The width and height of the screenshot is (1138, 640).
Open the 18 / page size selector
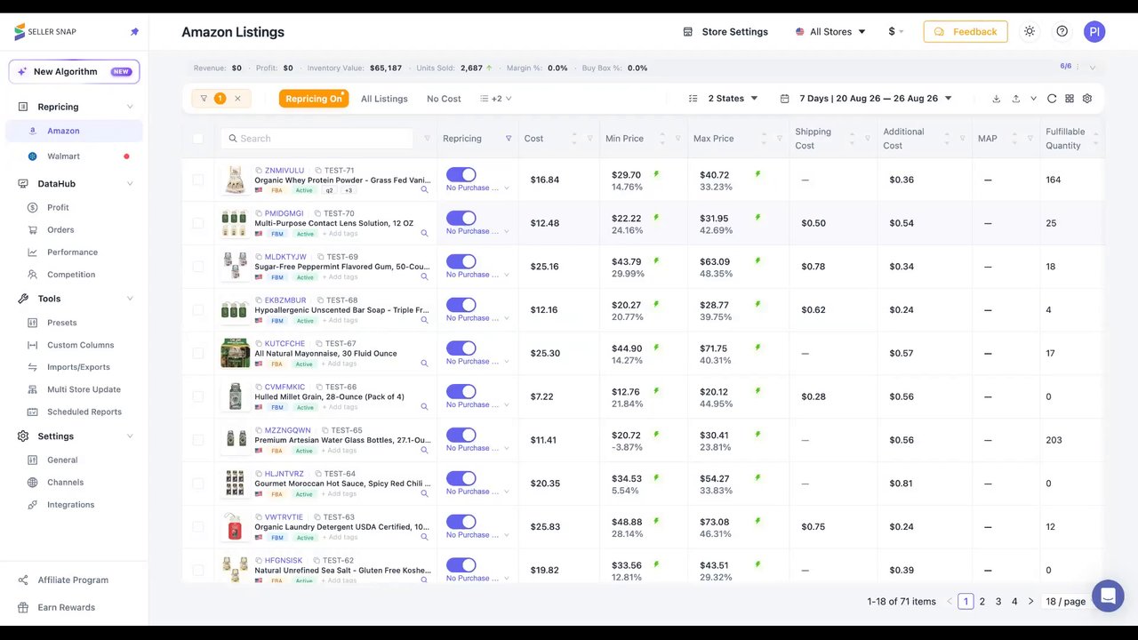[x=1065, y=602]
